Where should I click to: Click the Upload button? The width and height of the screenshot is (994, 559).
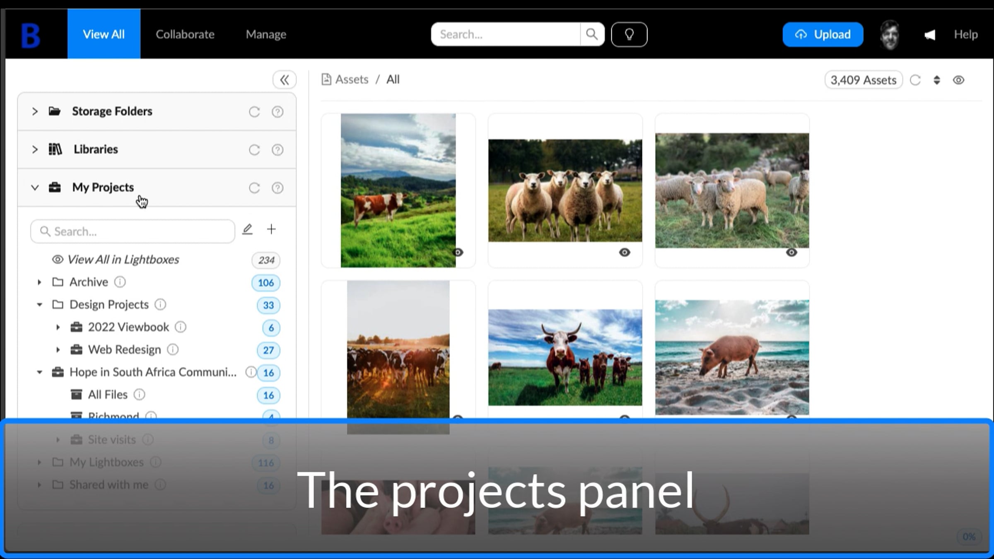[x=823, y=34]
